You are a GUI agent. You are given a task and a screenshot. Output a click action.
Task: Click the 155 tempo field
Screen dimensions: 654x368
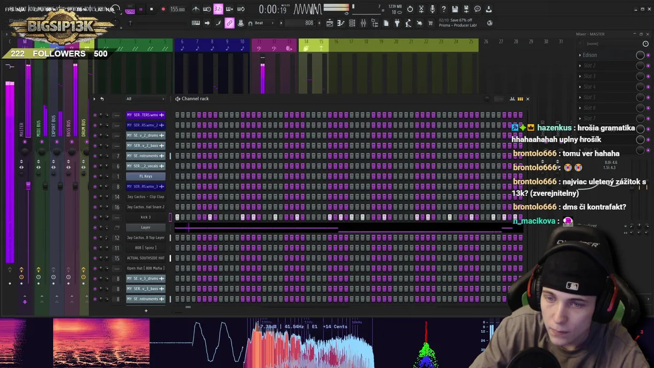pos(178,9)
